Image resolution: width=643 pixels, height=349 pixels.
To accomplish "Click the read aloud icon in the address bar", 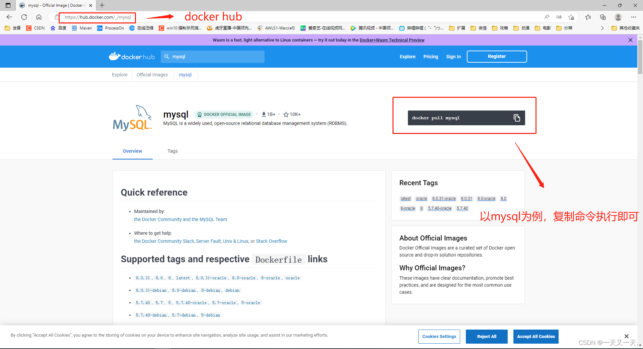I will click(547, 17).
